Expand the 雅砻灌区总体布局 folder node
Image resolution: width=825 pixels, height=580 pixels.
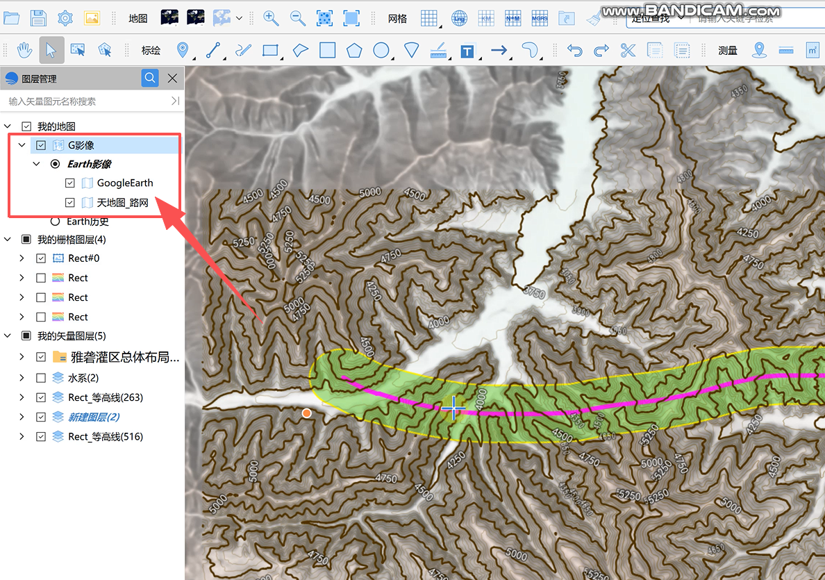click(x=22, y=357)
